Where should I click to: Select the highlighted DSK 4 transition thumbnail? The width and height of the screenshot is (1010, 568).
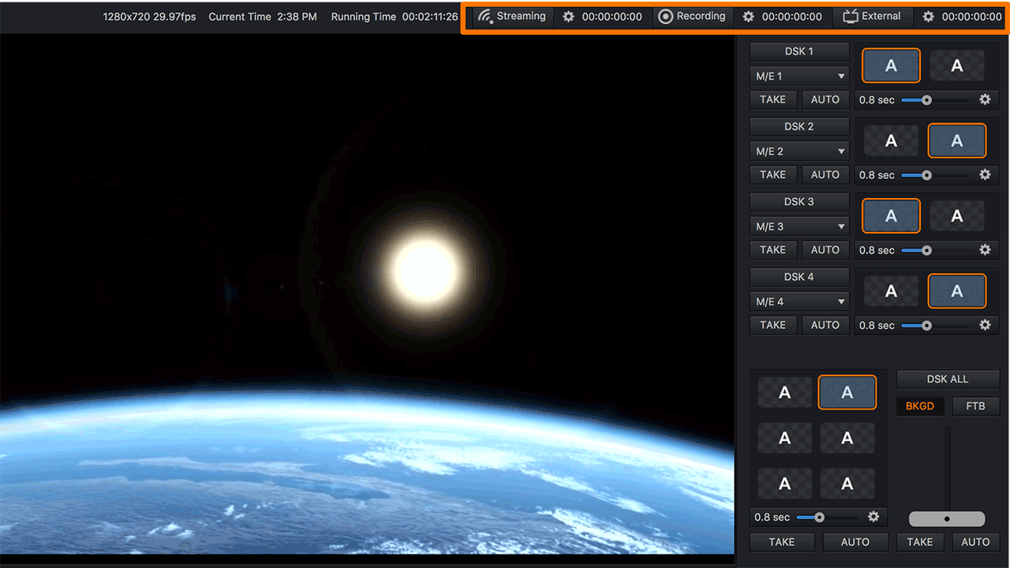pyautogui.click(x=957, y=292)
